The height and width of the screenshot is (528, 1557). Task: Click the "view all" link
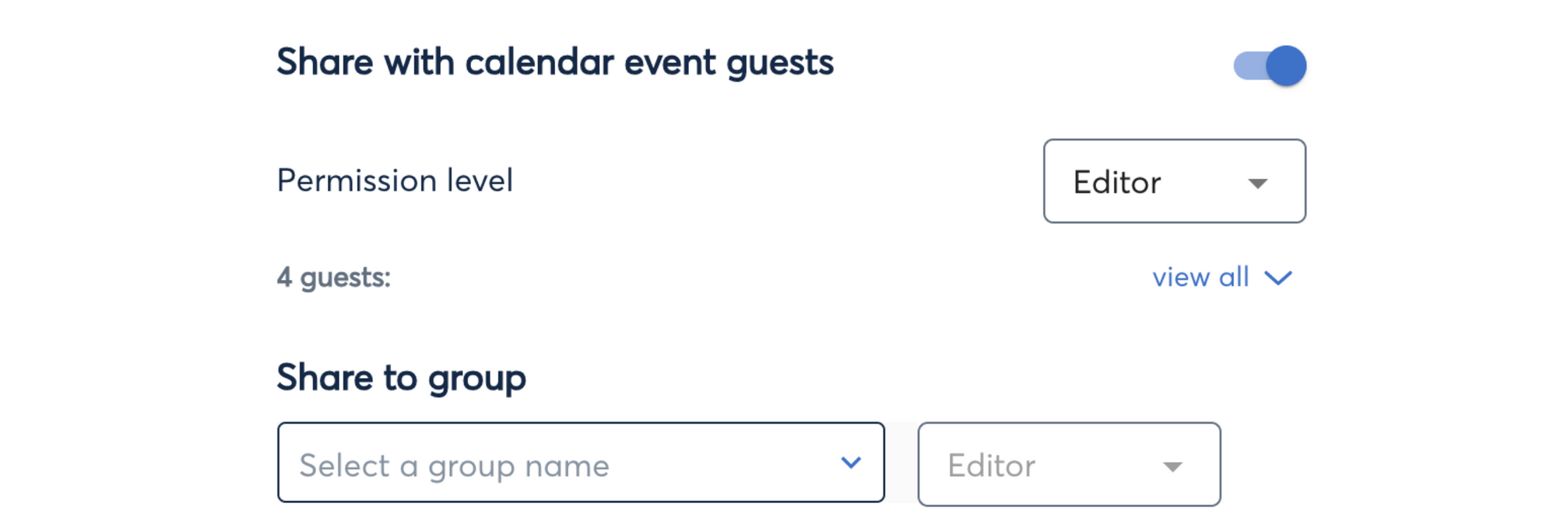coord(1200,278)
